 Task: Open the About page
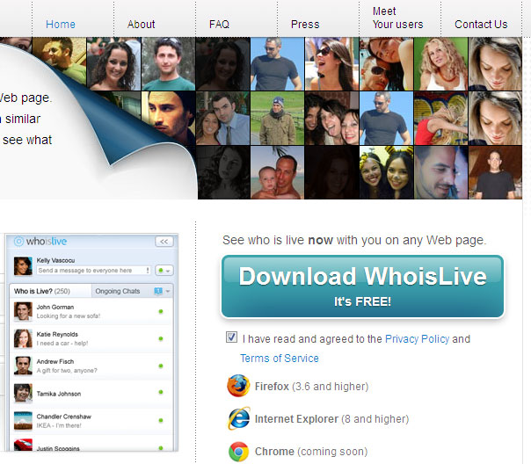tap(142, 25)
